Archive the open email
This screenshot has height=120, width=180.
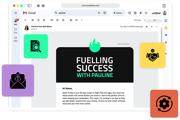click(x=32, y=20)
